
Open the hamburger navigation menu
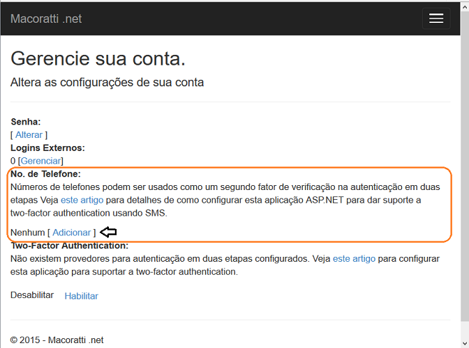[436, 19]
